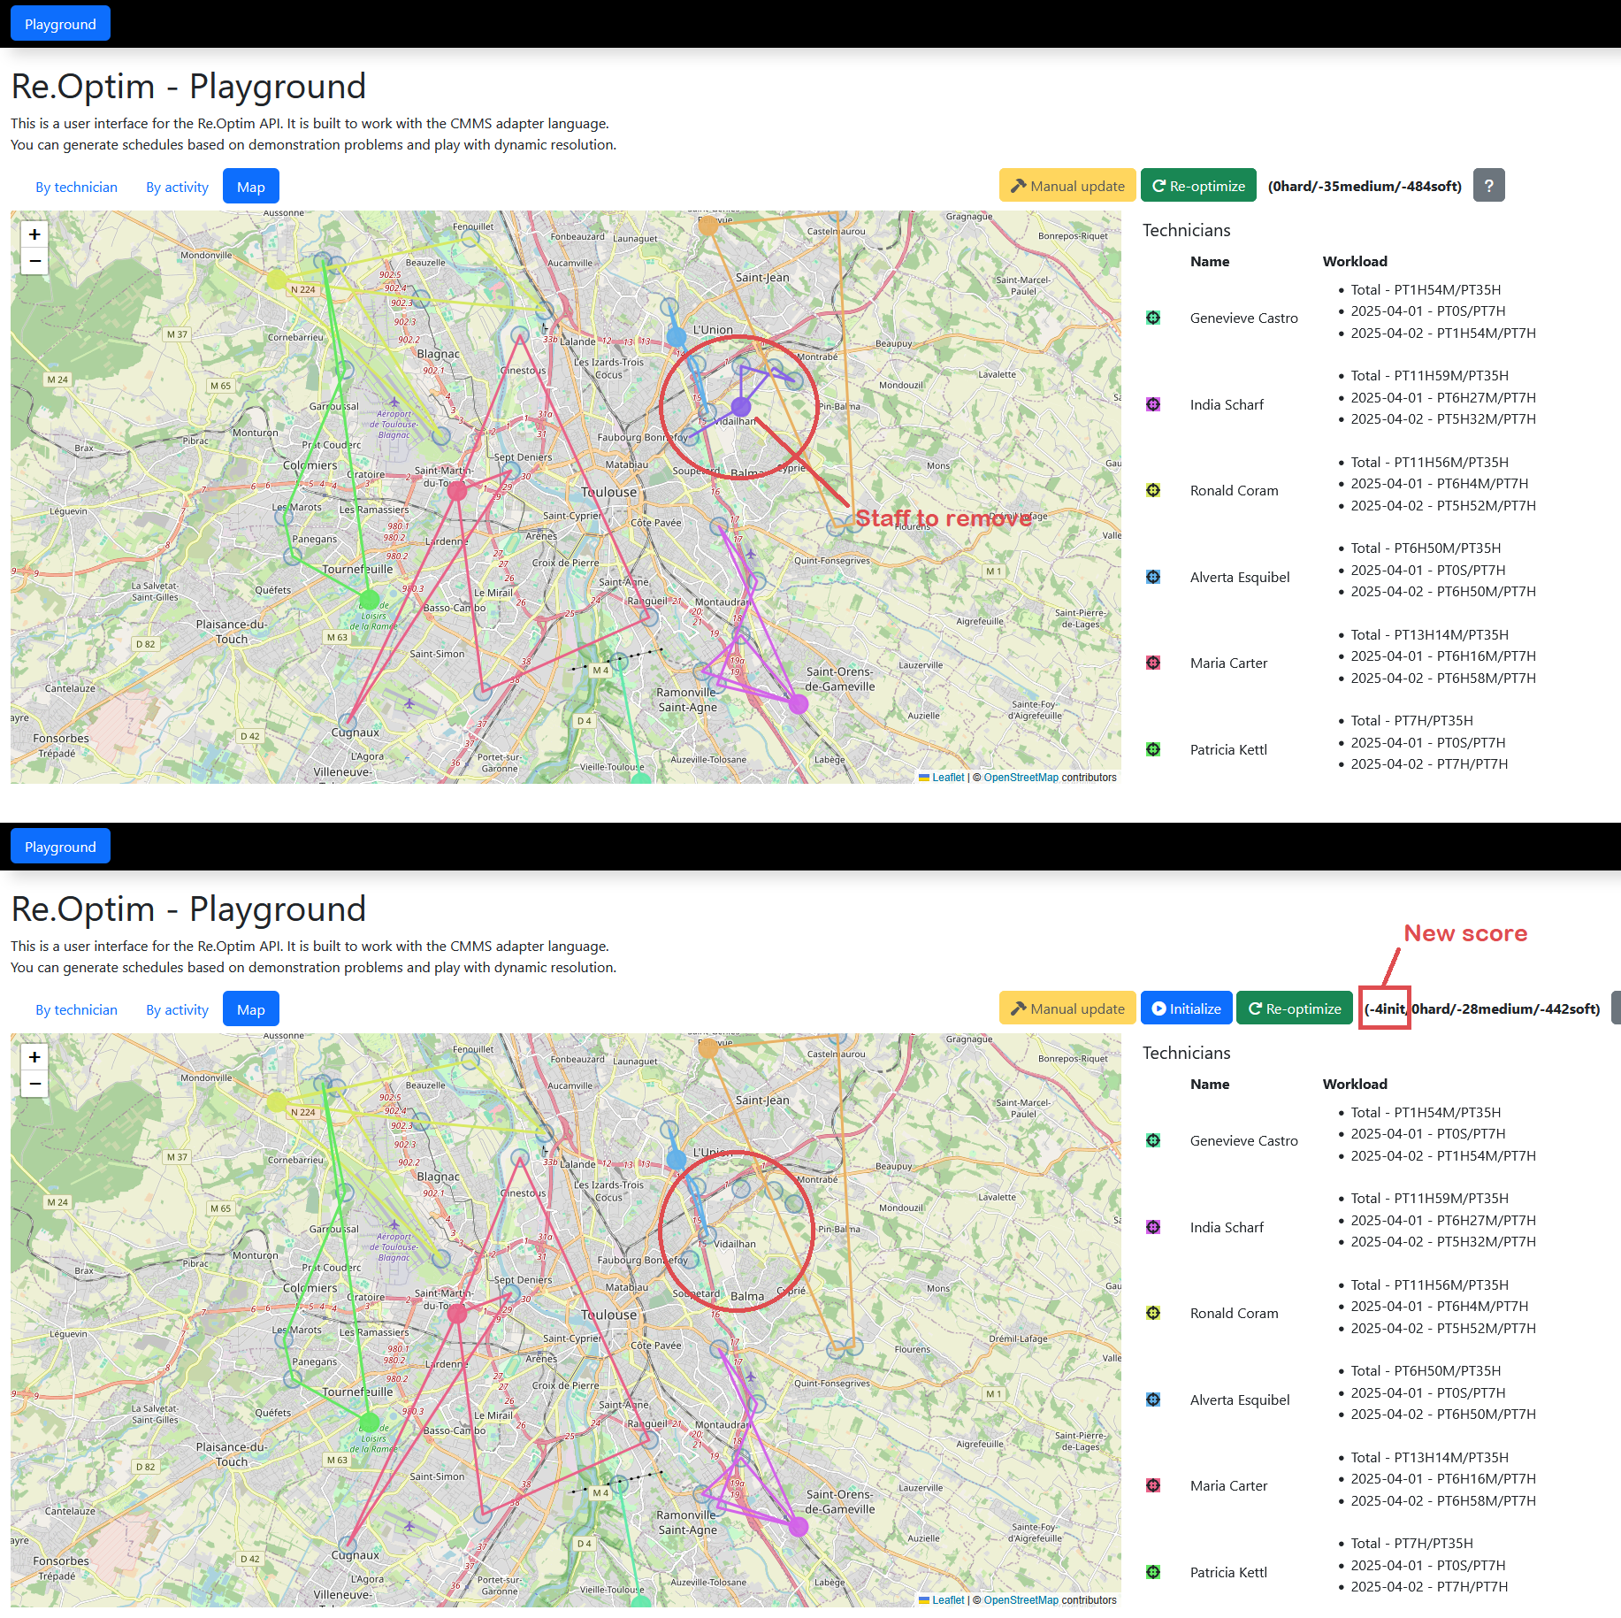Click 'Total - PT13H14M/PT35H' in top panel
The height and width of the screenshot is (1618, 1621).
(1429, 634)
